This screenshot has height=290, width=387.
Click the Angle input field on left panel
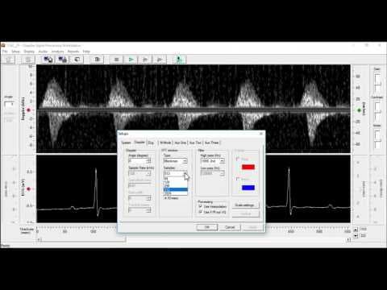click(9, 104)
